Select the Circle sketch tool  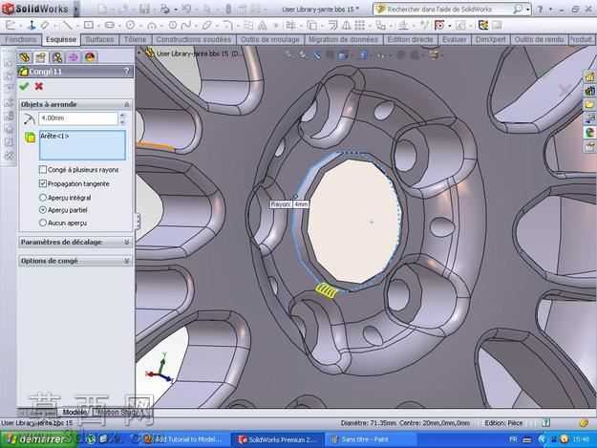[130, 26]
